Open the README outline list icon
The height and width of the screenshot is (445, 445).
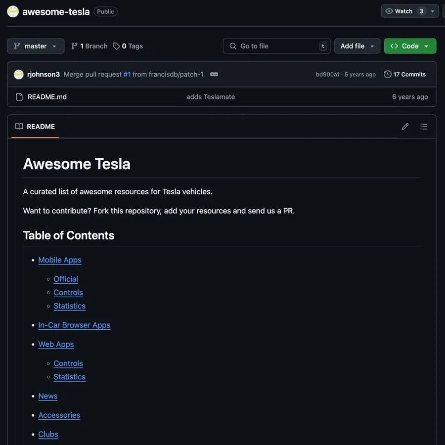point(424,127)
